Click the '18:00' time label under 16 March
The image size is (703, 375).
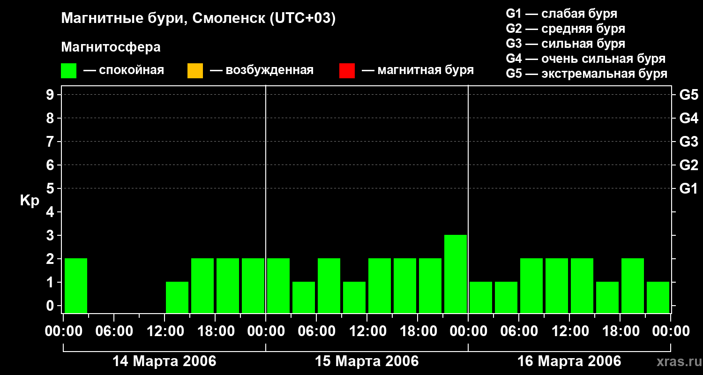pyautogui.click(x=620, y=331)
